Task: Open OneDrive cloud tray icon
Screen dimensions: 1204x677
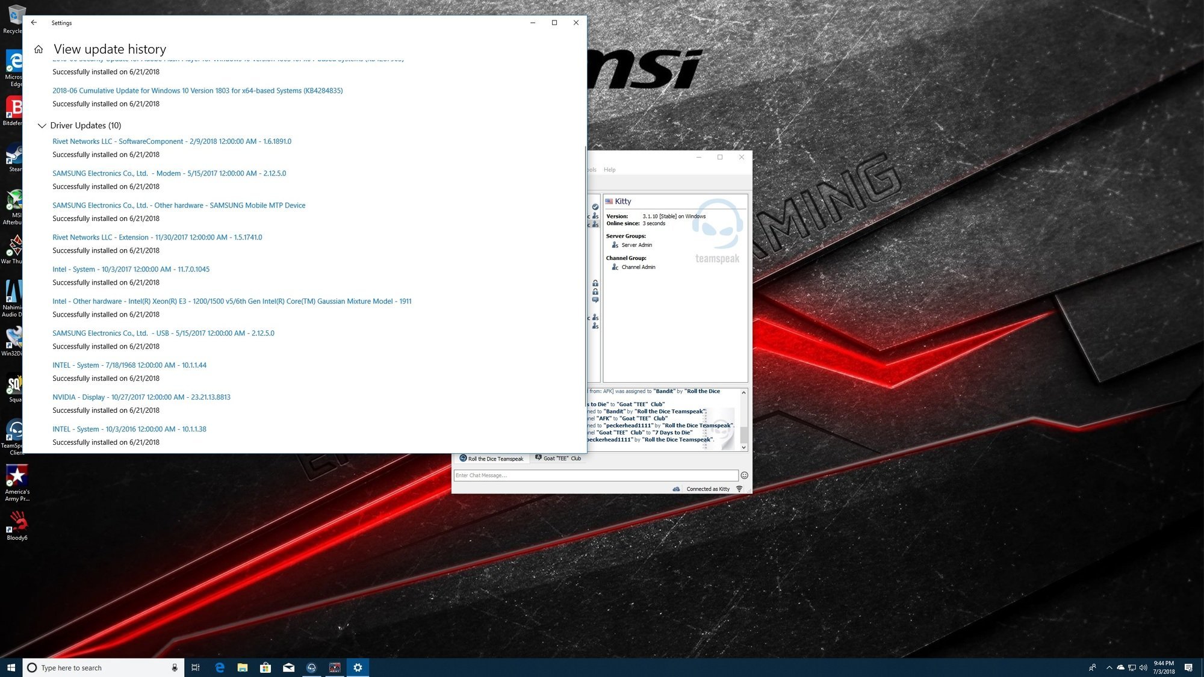Action: [x=1121, y=667]
